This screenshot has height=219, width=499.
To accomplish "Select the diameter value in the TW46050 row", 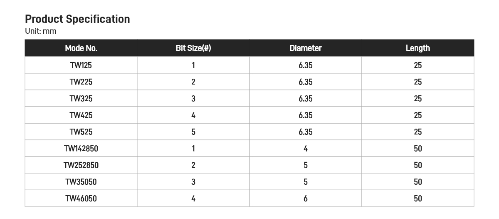I will click(x=306, y=199).
